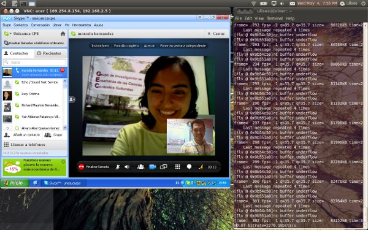The height and width of the screenshot is (230, 368).
Task: Pop out video with Poner en ventana independiente
Action: (x=183, y=46)
